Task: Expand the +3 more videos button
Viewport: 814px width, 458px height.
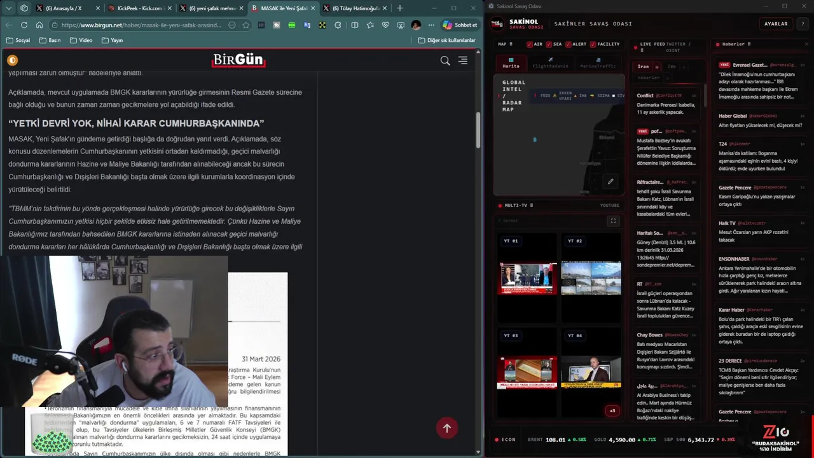Action: [612, 410]
